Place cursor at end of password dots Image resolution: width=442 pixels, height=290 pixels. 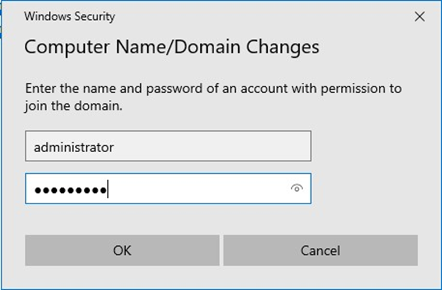point(108,189)
